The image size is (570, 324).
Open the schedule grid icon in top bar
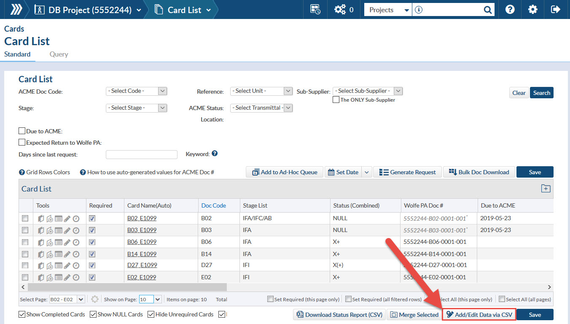(x=315, y=9)
